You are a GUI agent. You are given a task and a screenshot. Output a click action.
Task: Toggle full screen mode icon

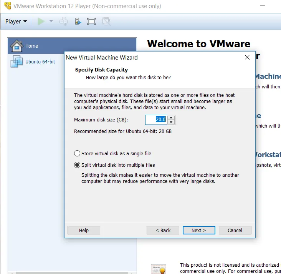click(91, 22)
